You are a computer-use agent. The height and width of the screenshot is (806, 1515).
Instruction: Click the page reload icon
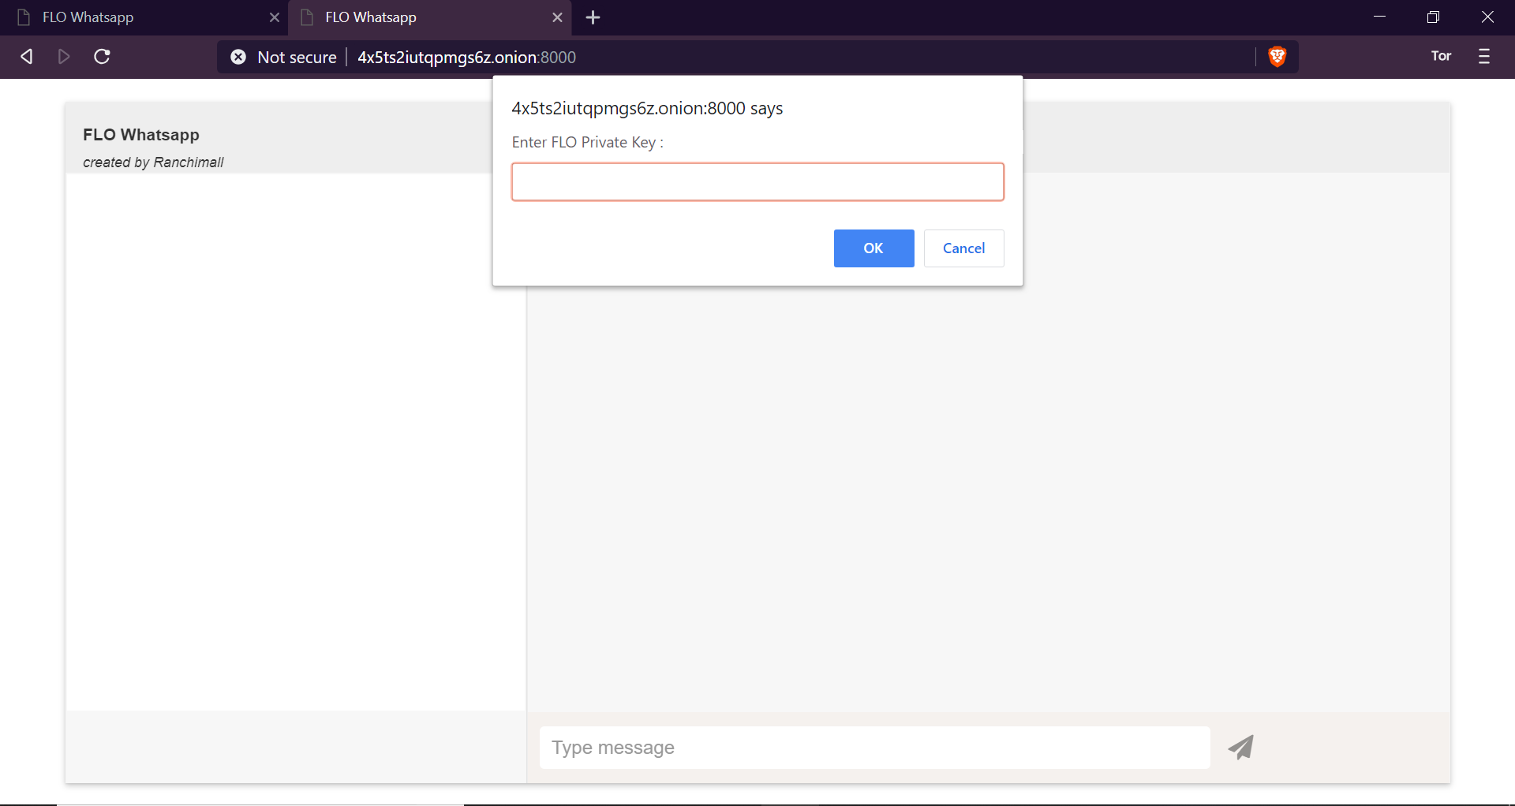(102, 57)
